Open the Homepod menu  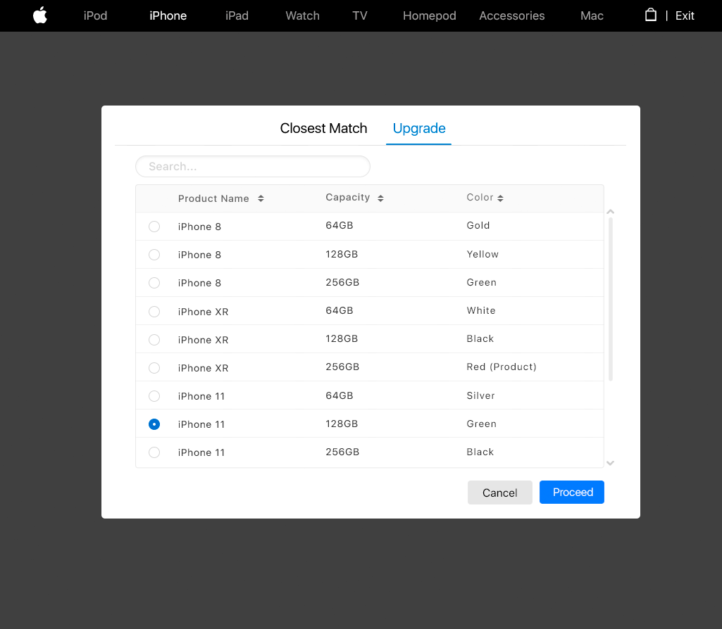pyautogui.click(x=429, y=15)
